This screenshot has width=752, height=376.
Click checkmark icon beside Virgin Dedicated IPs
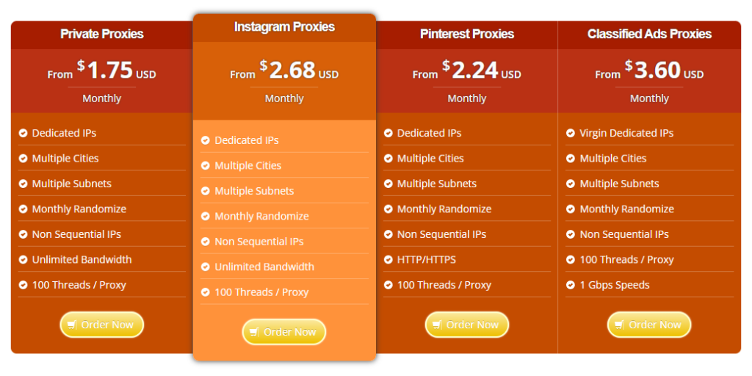click(570, 133)
